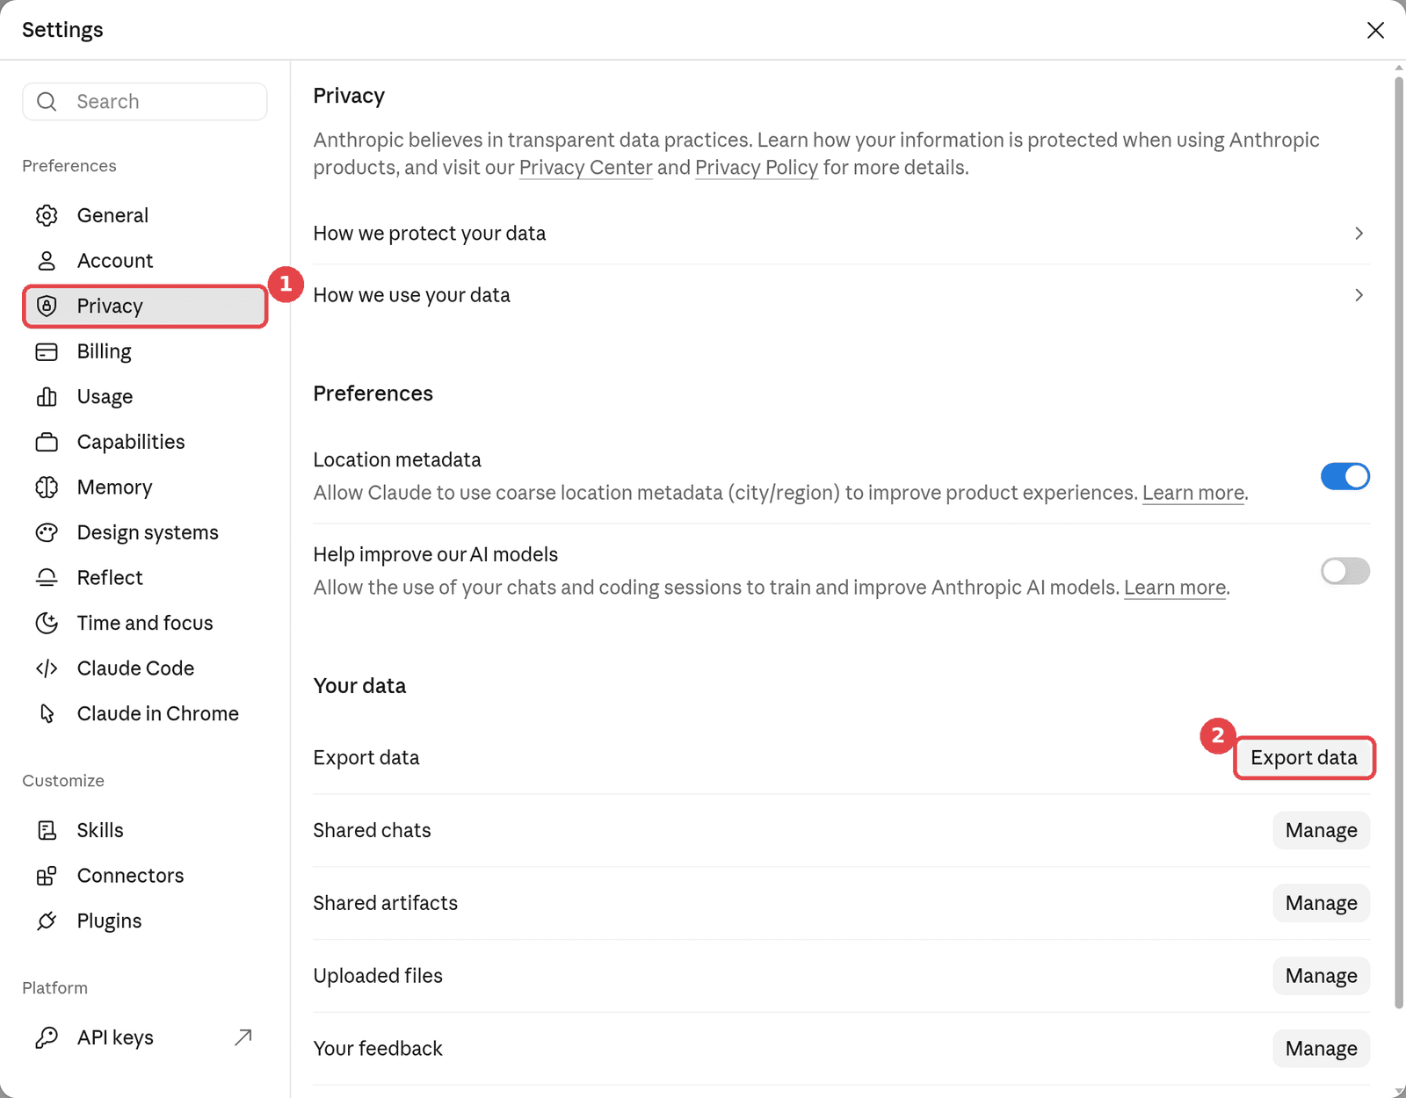Manage Shared artifacts
This screenshot has width=1406, height=1098.
(1322, 903)
